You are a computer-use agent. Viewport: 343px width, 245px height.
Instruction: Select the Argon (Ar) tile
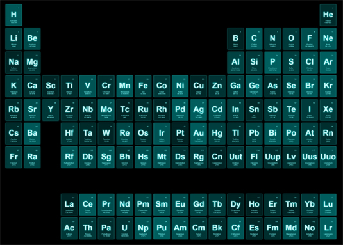tap(328, 63)
